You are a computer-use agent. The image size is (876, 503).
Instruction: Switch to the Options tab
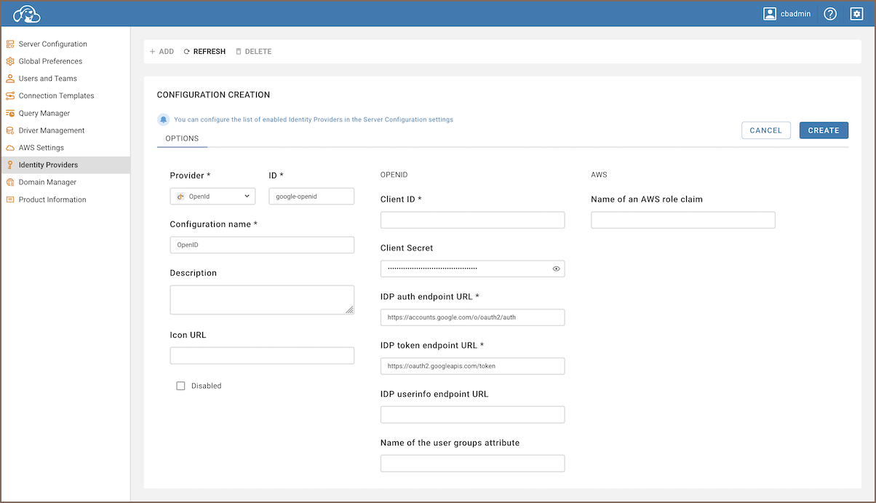pyautogui.click(x=182, y=138)
